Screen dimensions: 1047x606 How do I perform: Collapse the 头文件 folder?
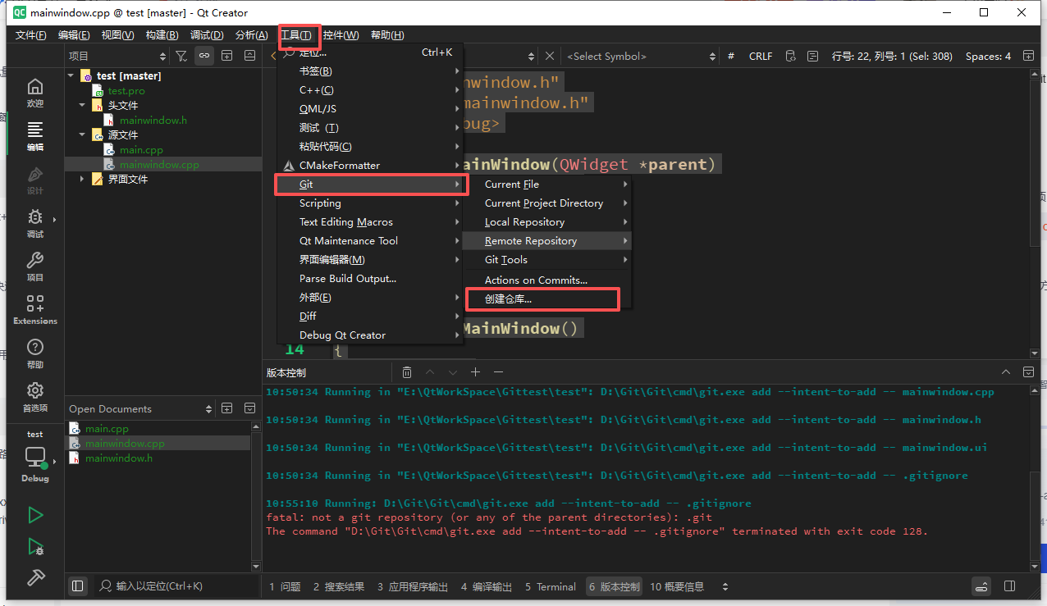tap(83, 105)
